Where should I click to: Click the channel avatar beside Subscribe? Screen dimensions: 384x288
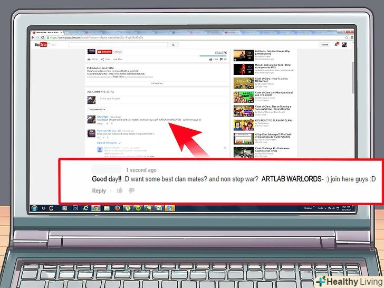click(91, 52)
